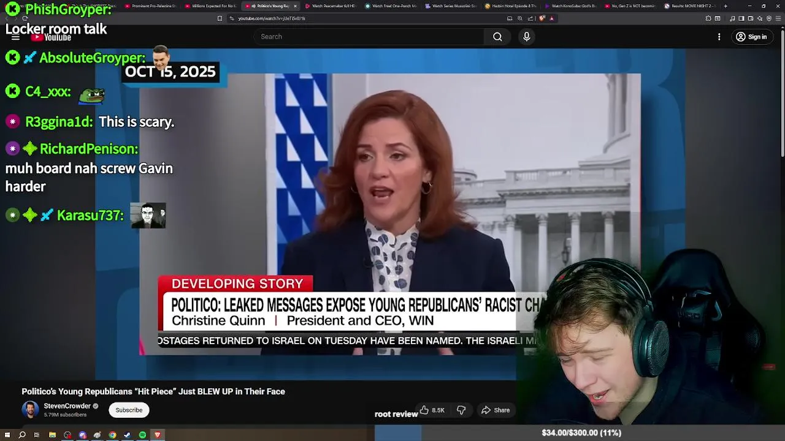This screenshot has height=441, width=785.
Task: Open Brave VPN shield icon in toolbar
Action: coord(768,18)
